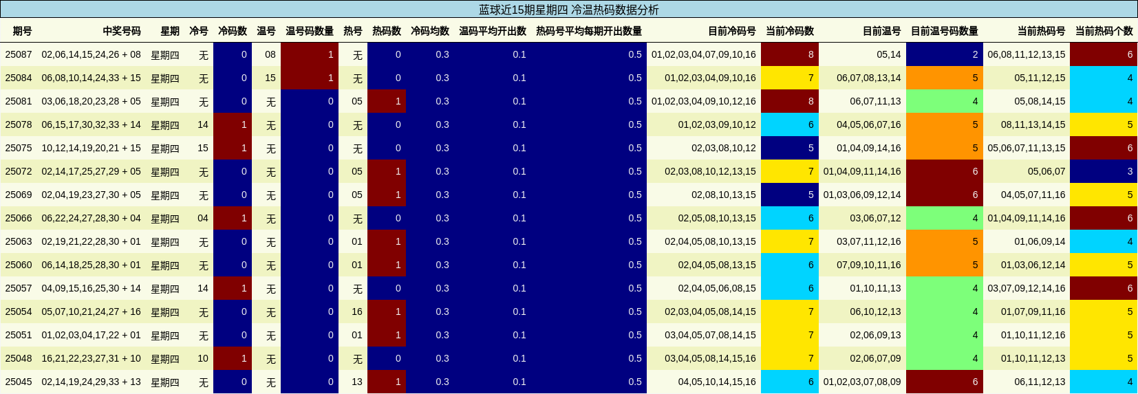The height and width of the screenshot is (394, 1138).
Task: Click the 冷号 column header
Action: [199, 31]
